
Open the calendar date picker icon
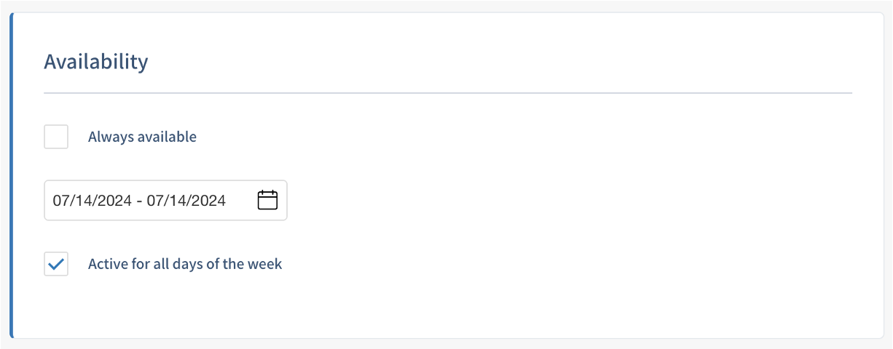click(x=268, y=200)
